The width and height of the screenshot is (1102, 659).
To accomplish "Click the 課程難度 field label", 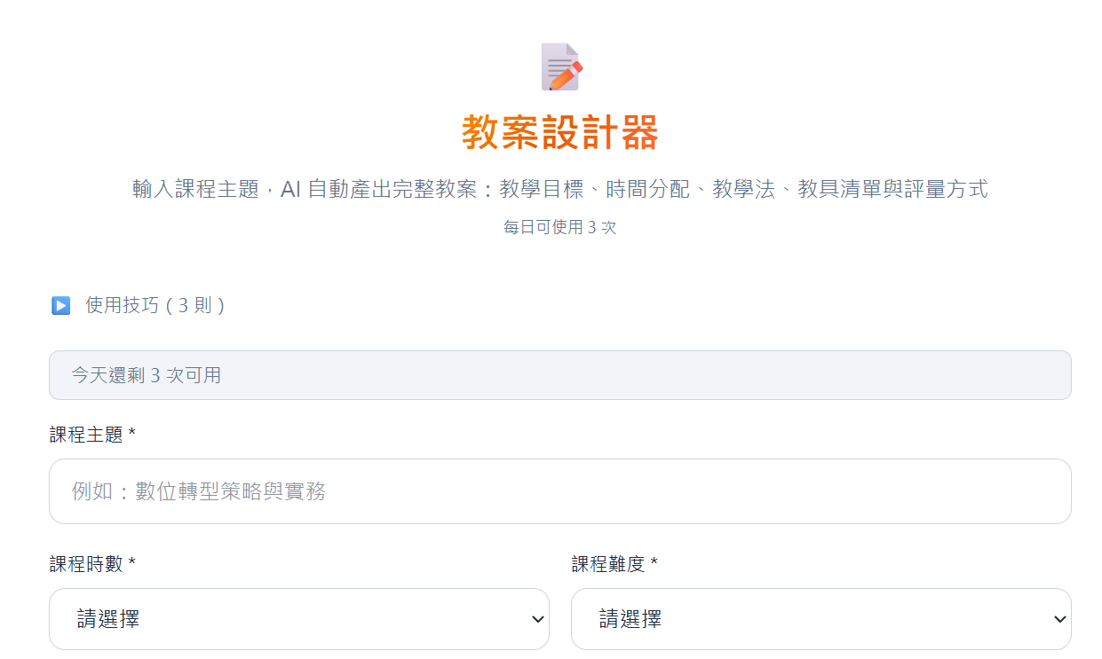I will coord(608,564).
